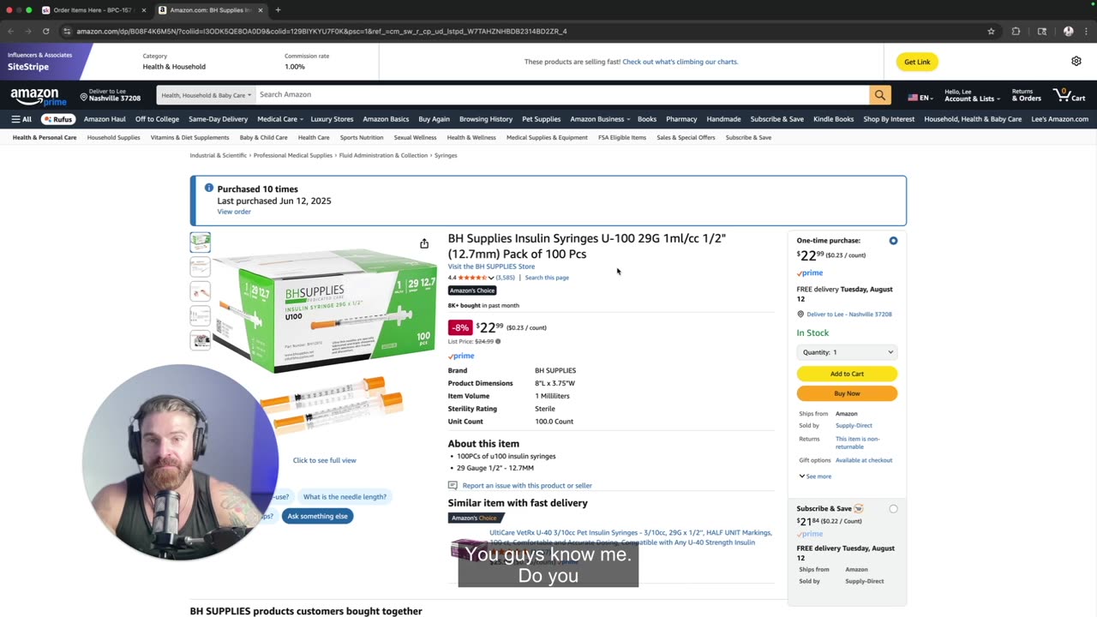This screenshot has height=617, width=1097.
Task: Click Deliver to Lee - Nashville 37208 link
Action: (849, 314)
